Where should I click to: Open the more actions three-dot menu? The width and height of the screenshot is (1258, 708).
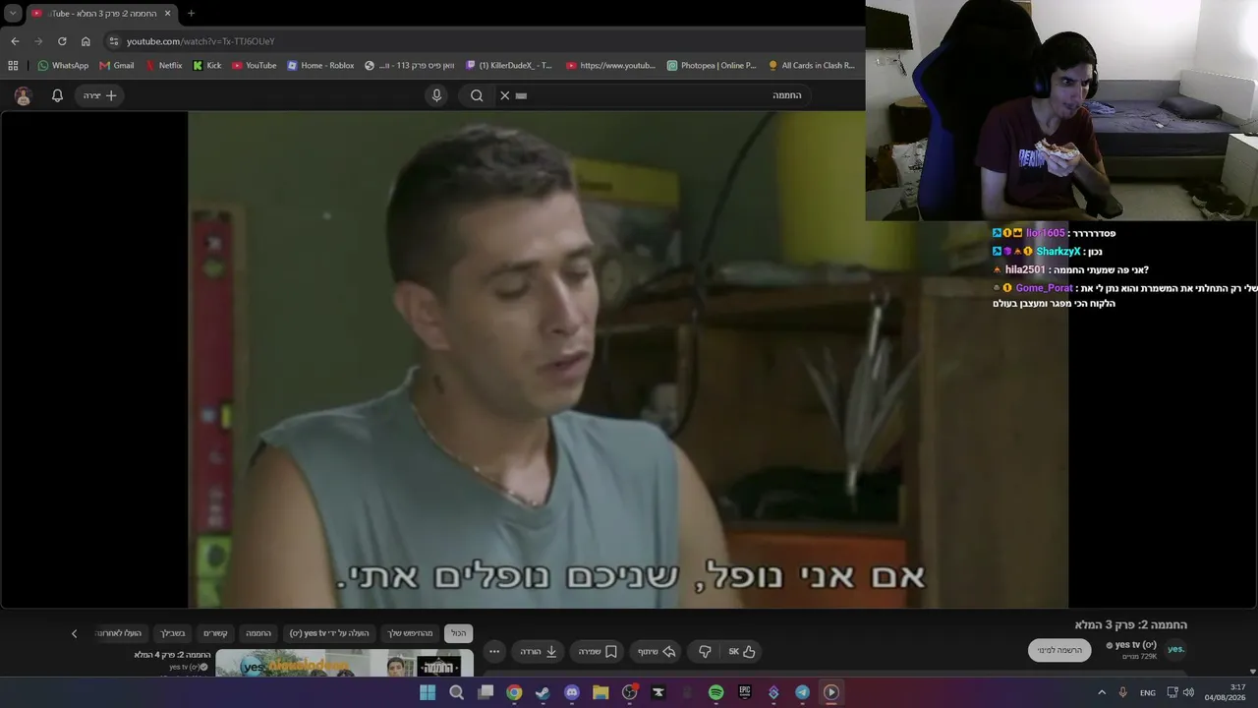coord(494,651)
